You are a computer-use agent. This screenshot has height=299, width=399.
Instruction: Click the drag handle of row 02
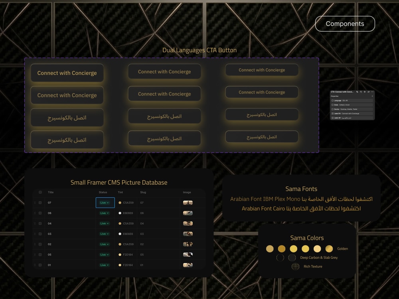coord(35,244)
